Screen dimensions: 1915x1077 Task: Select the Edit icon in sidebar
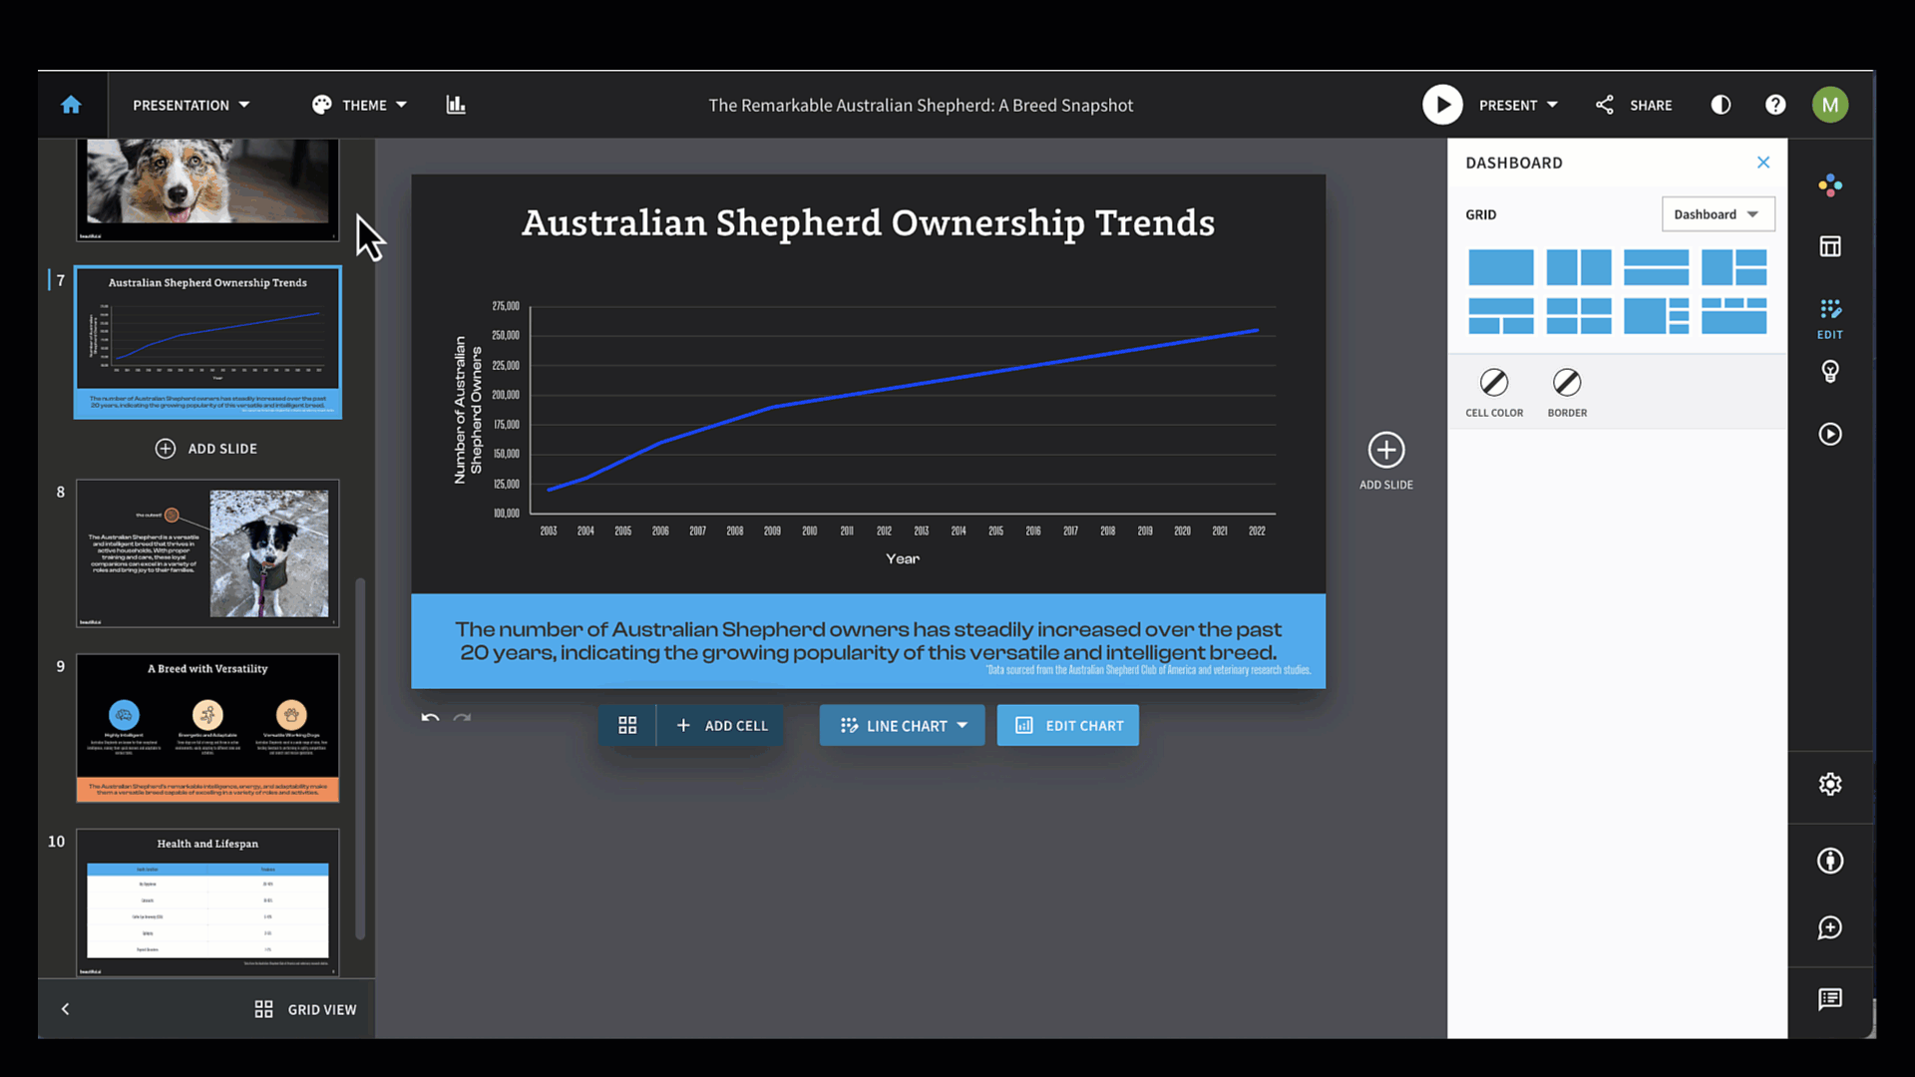click(1830, 319)
